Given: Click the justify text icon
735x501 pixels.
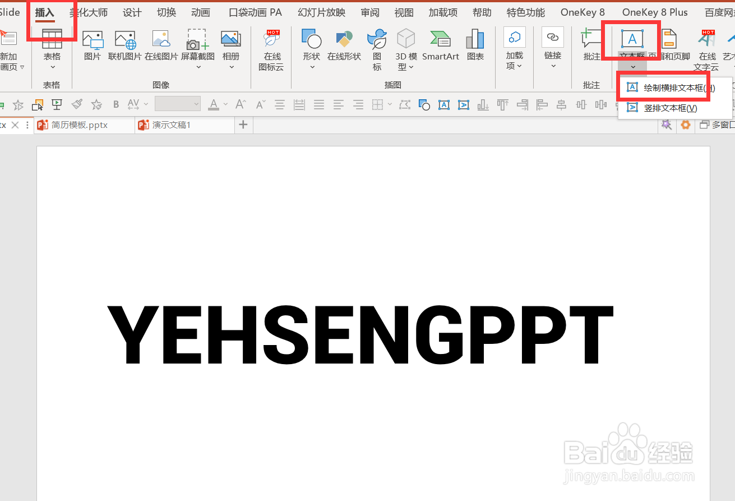Looking at the screenshot, I should pyautogui.click(x=319, y=104).
